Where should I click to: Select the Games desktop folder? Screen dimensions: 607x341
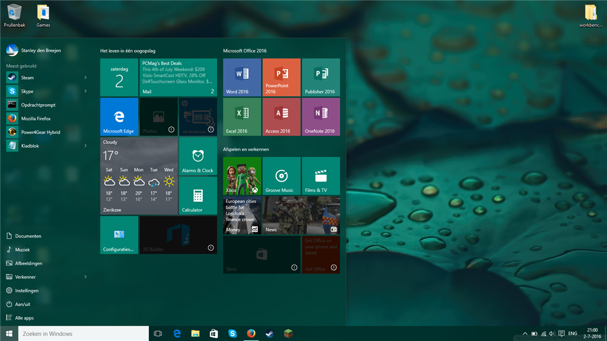[x=43, y=16]
